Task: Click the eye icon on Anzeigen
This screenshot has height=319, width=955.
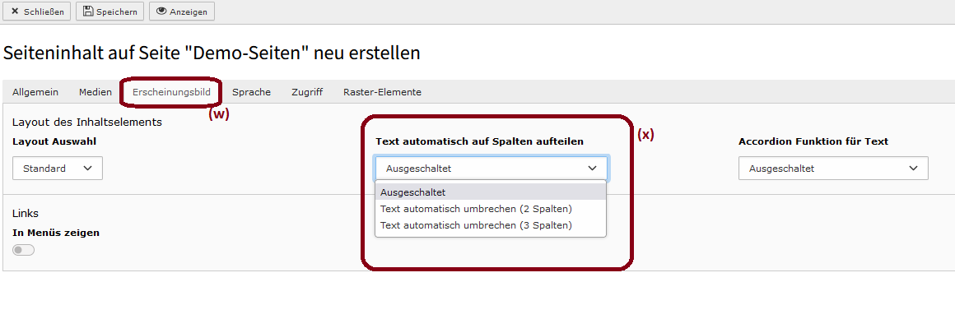Action: pyautogui.click(x=162, y=11)
